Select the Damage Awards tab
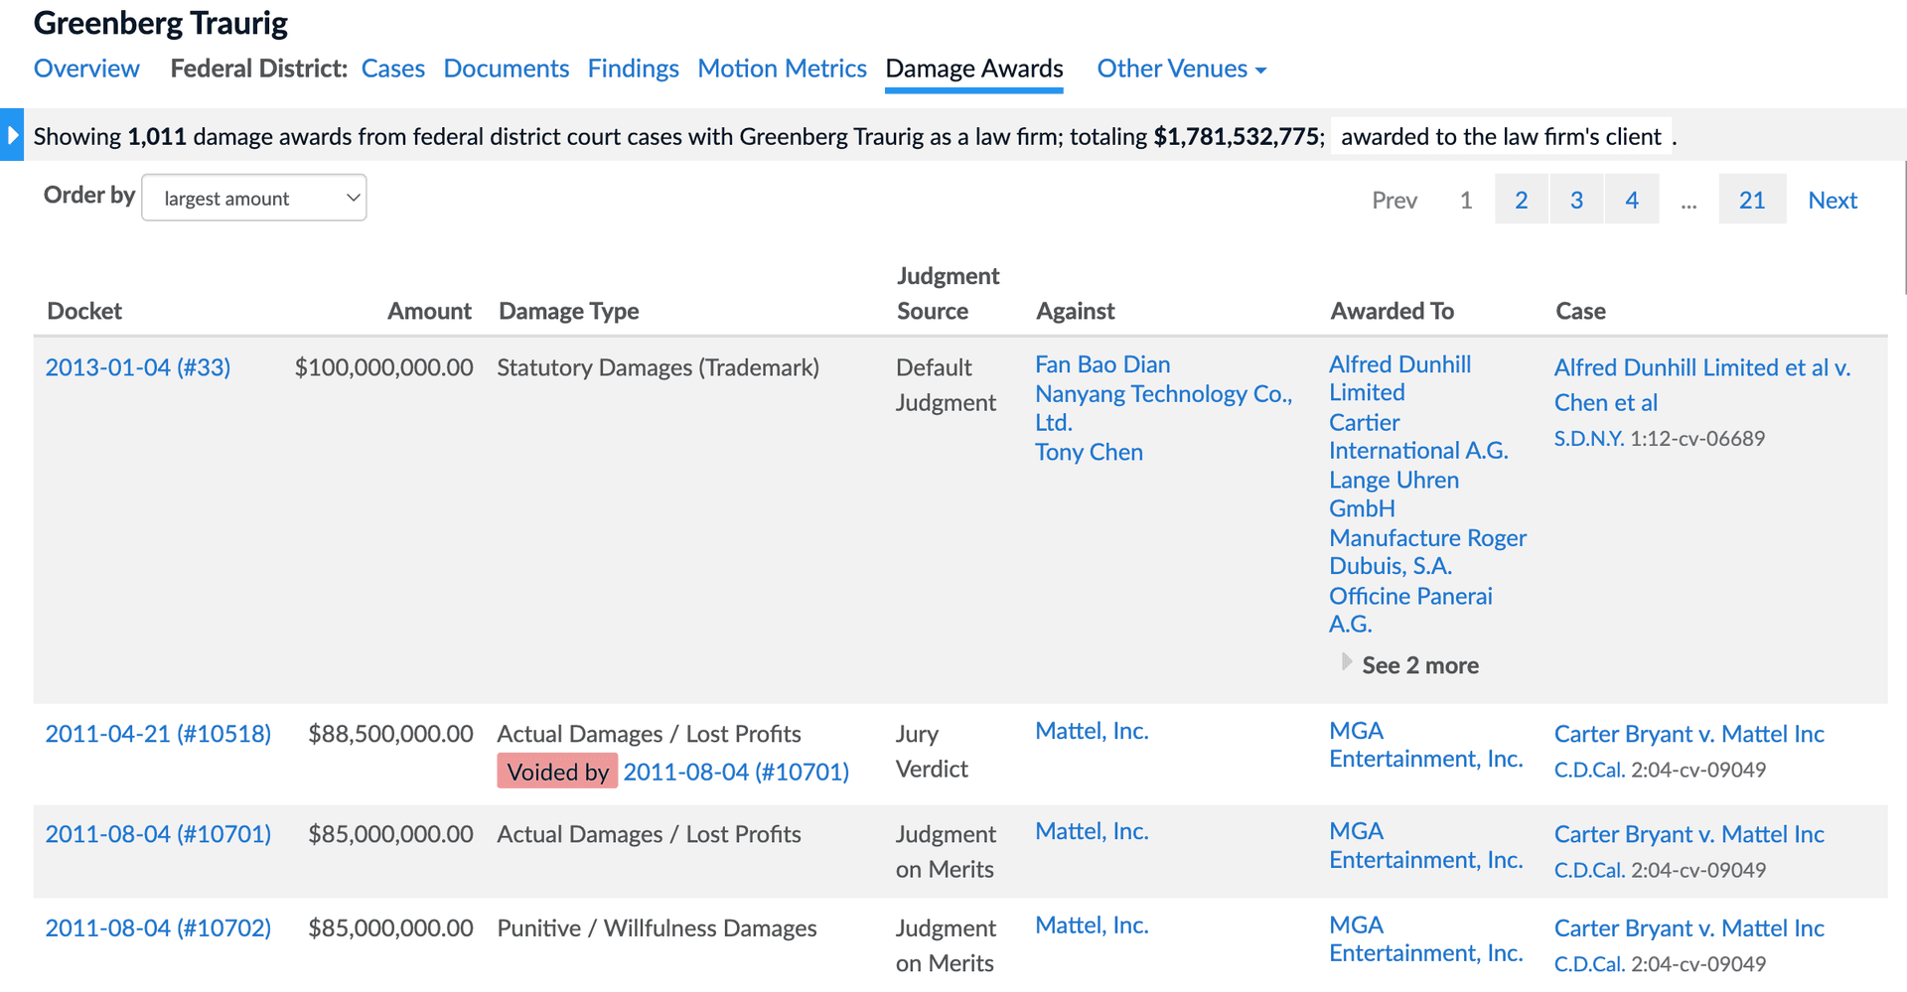This screenshot has height=992, width=1907. click(974, 69)
